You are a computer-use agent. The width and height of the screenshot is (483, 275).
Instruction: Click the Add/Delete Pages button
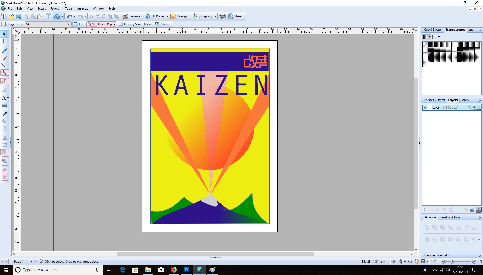[x=101, y=24]
